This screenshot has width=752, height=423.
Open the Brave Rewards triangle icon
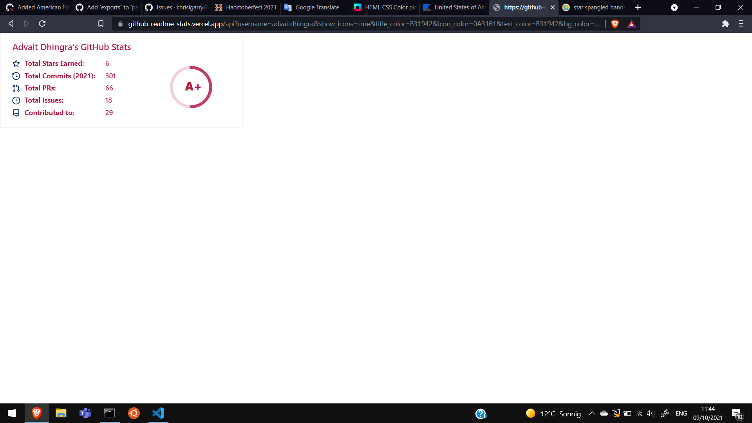pyautogui.click(x=631, y=24)
